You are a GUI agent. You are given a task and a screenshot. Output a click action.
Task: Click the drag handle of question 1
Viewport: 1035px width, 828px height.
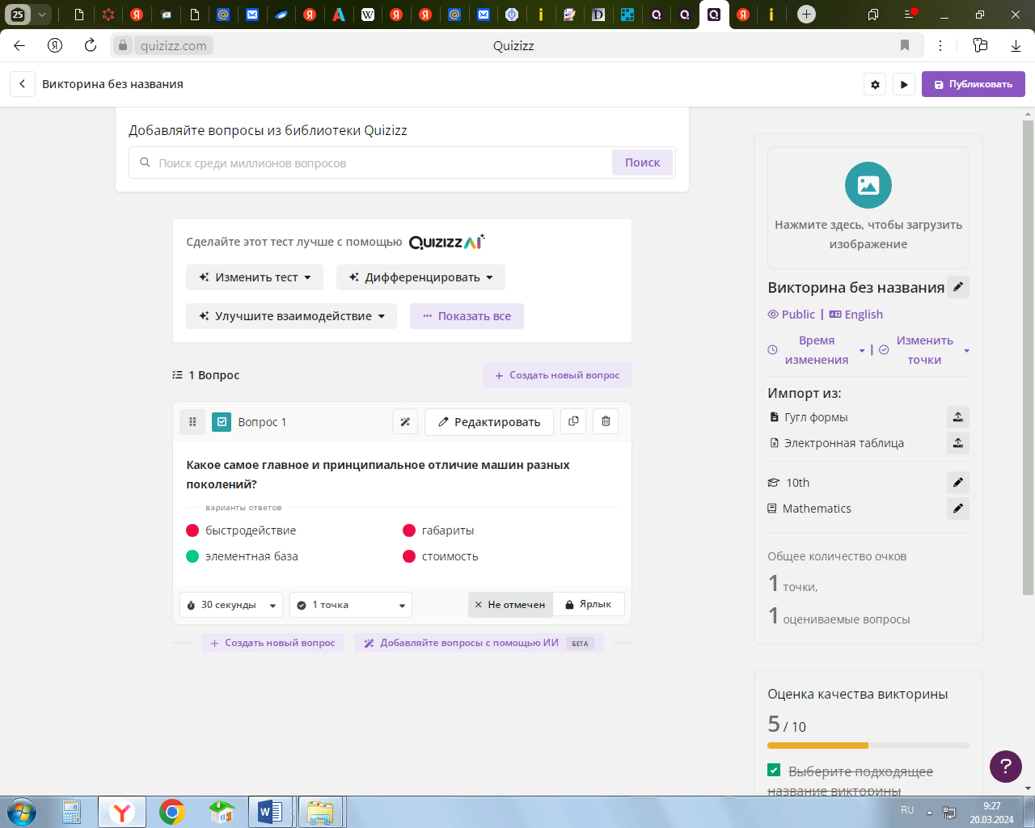(192, 422)
